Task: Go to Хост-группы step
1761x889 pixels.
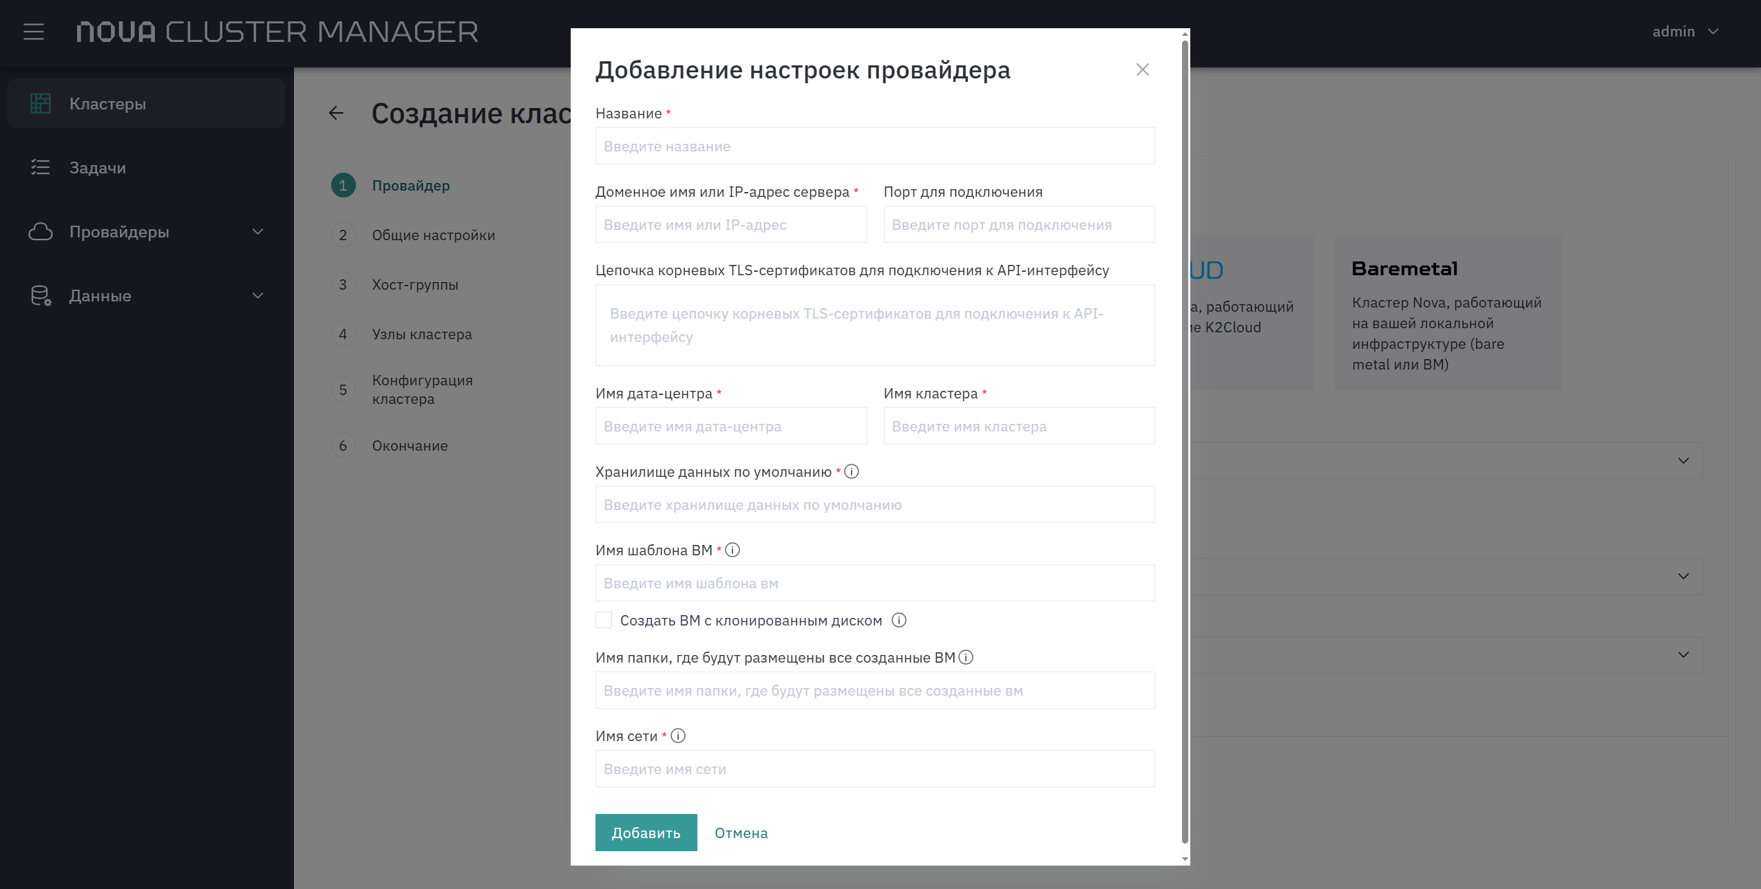Action: [415, 284]
